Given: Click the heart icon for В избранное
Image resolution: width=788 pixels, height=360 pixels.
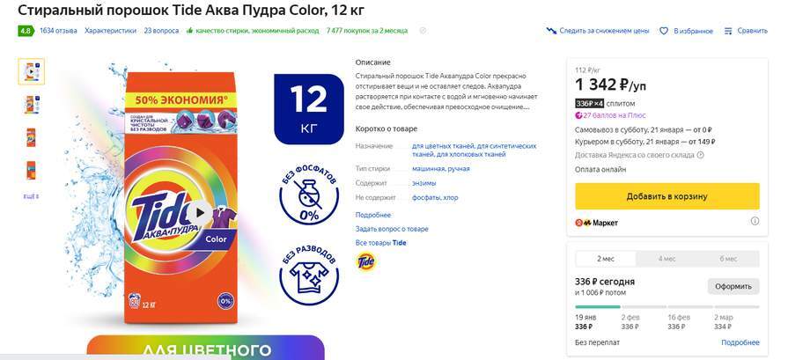Looking at the screenshot, I should [x=664, y=31].
